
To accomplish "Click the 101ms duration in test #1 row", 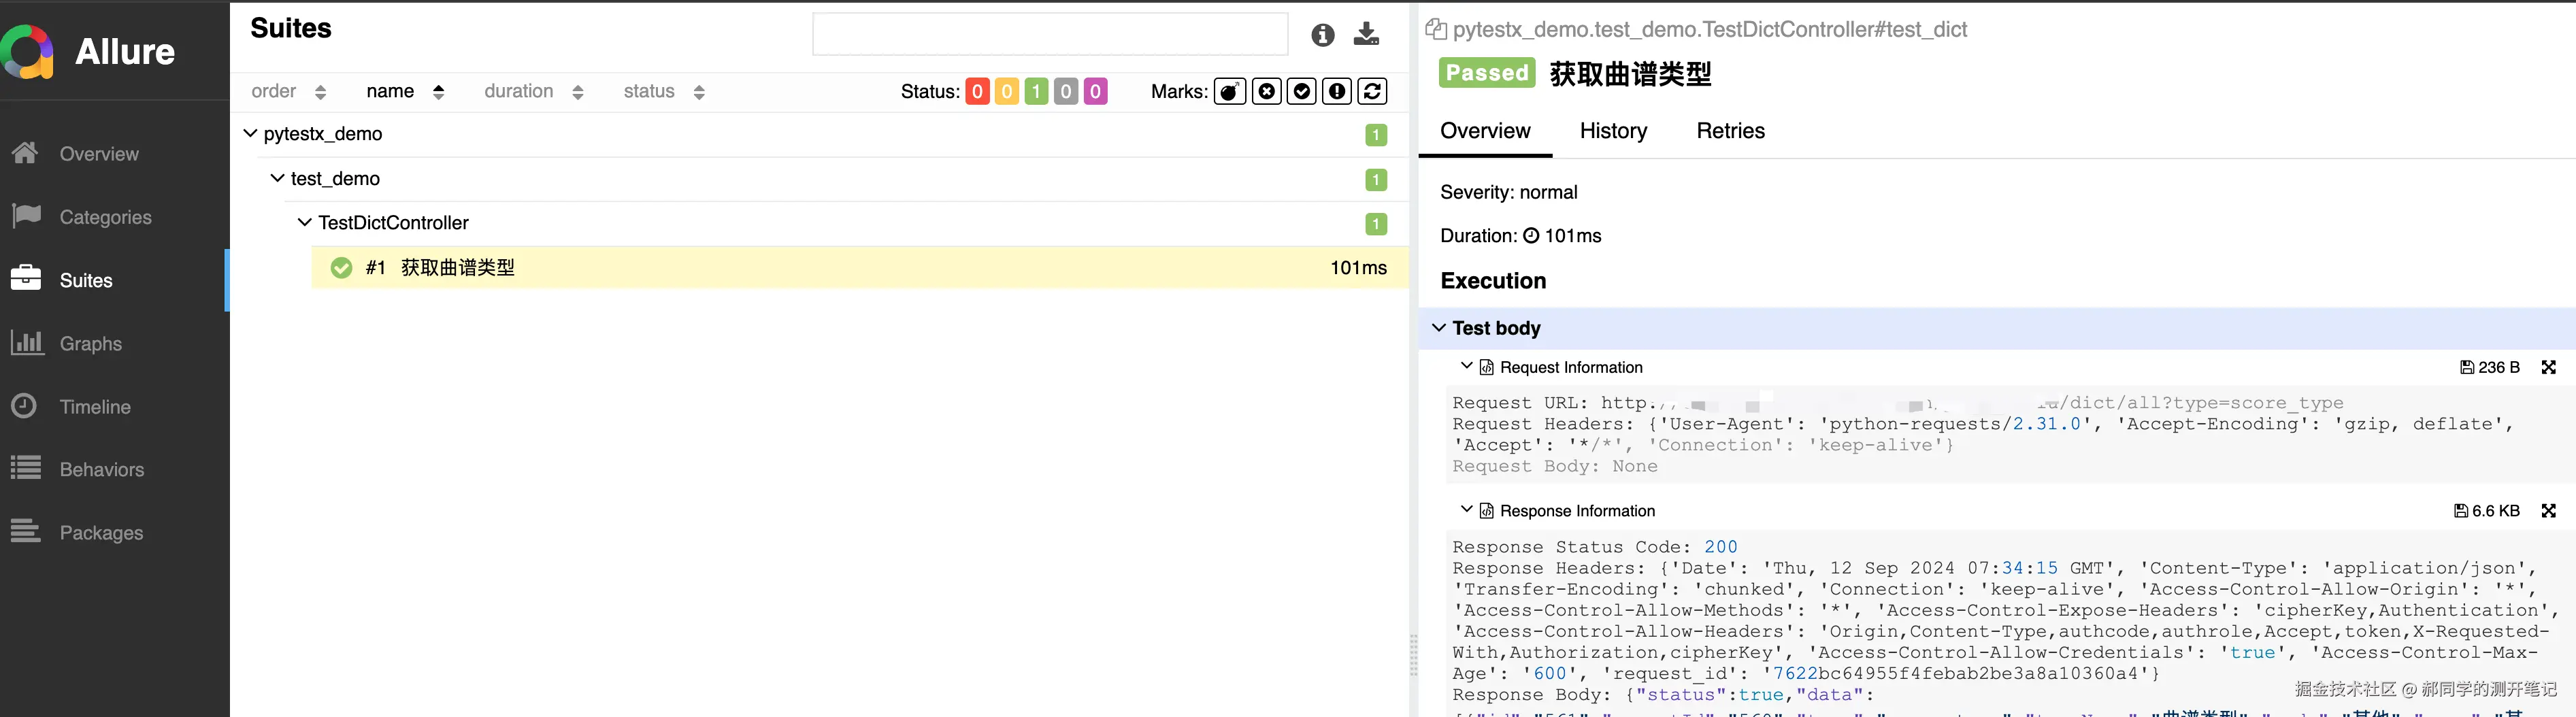I will pos(1358,268).
